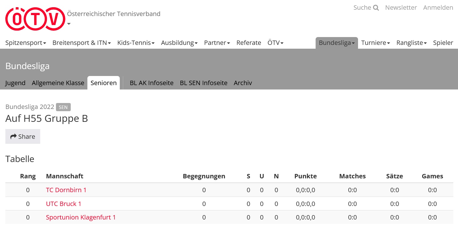Open the Archiv section

[243, 83]
